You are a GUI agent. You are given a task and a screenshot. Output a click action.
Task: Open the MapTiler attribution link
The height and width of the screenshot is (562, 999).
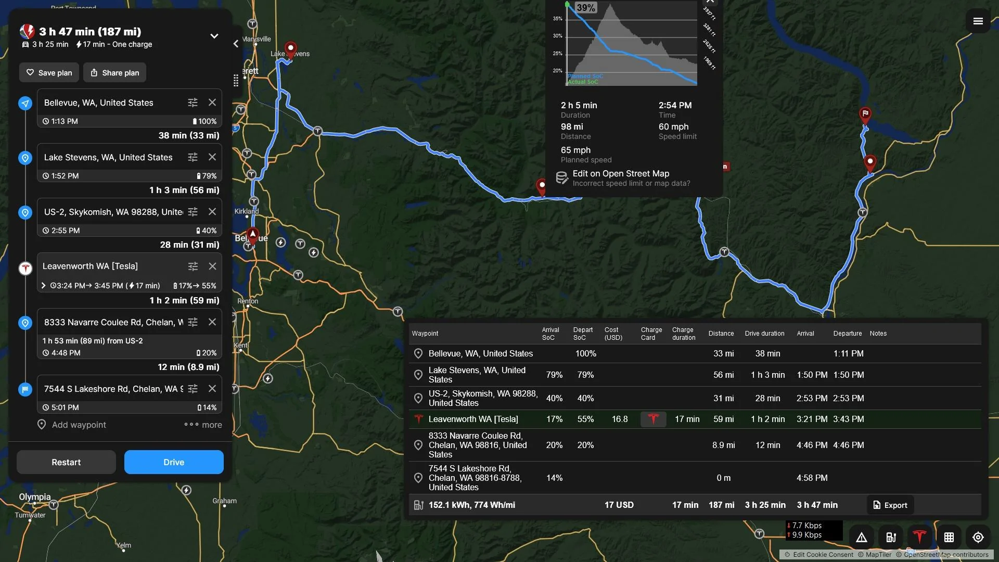[x=875, y=555]
